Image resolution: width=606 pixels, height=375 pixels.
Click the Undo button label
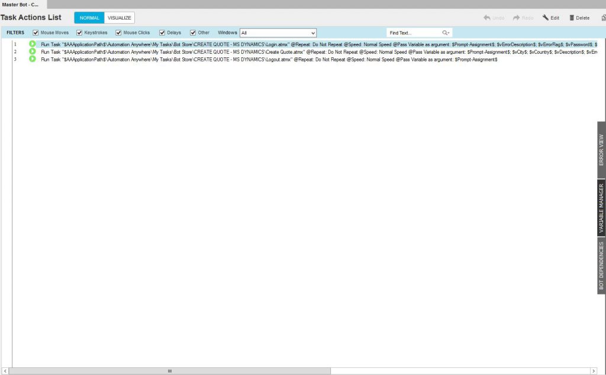coord(498,18)
